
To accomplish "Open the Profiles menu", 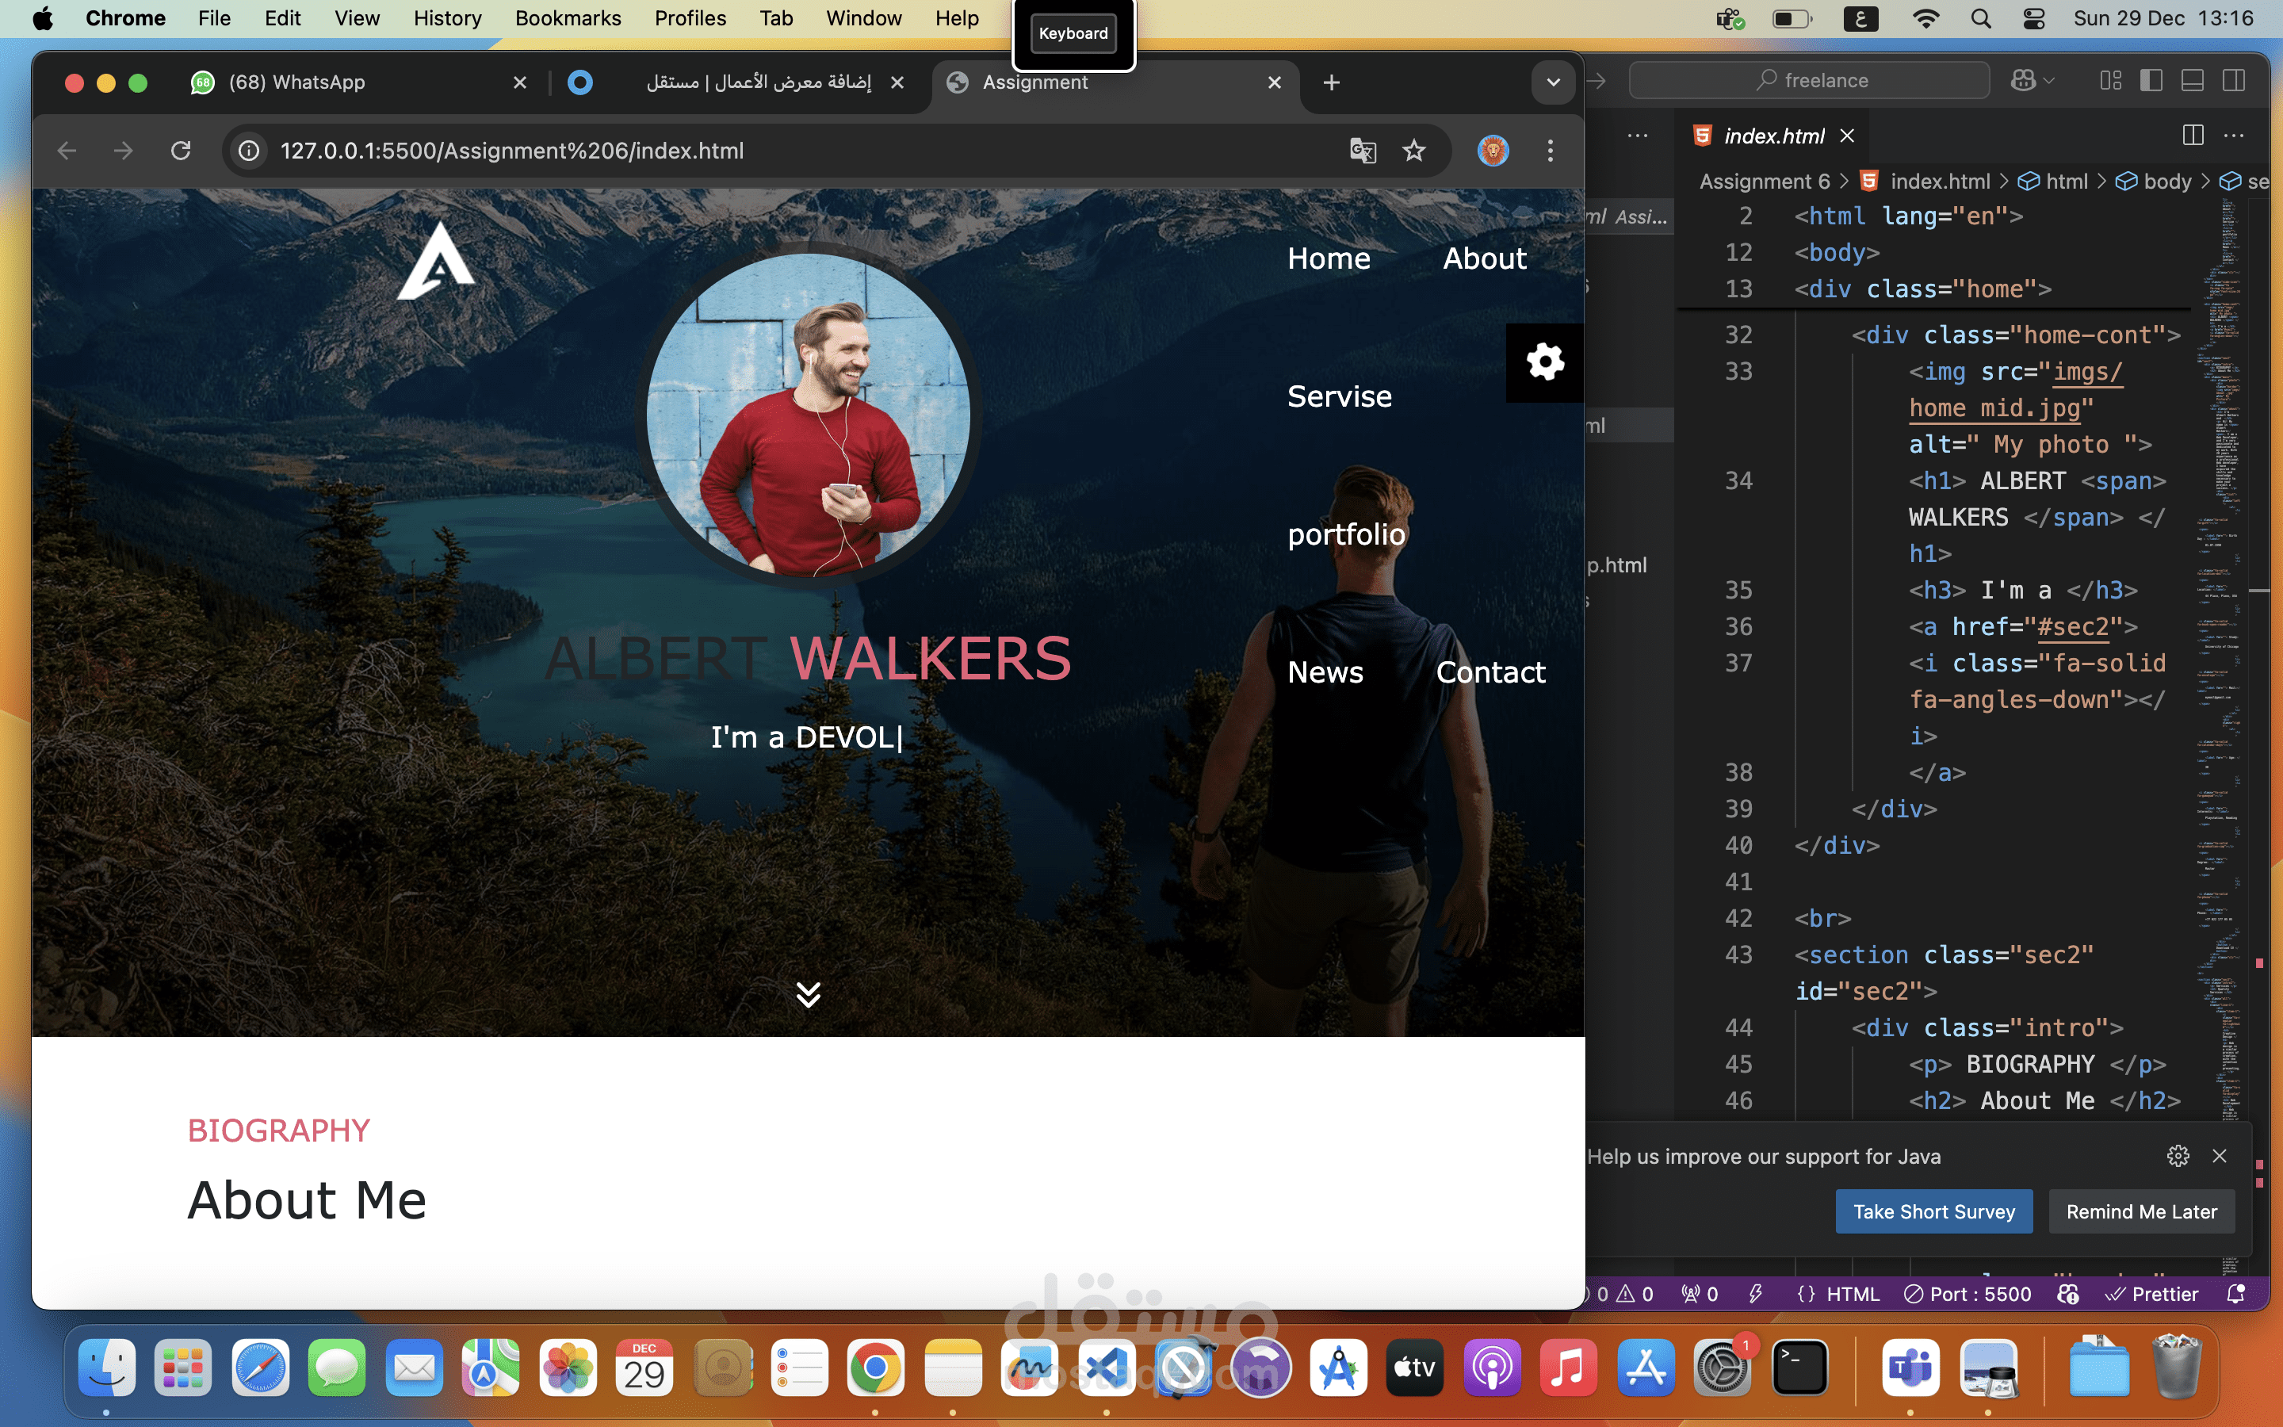I will [x=690, y=19].
